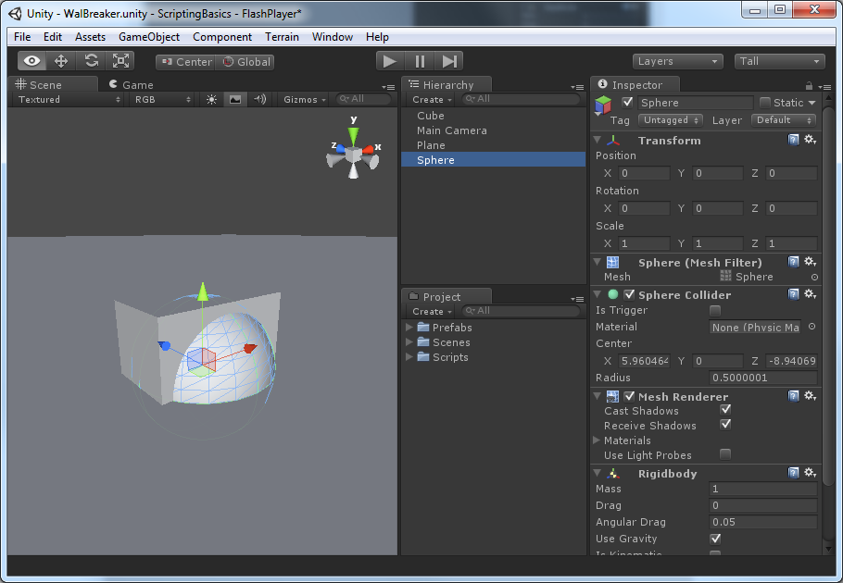Open the Untagged tag dropdown
Image resolution: width=843 pixels, height=583 pixels.
click(x=671, y=120)
